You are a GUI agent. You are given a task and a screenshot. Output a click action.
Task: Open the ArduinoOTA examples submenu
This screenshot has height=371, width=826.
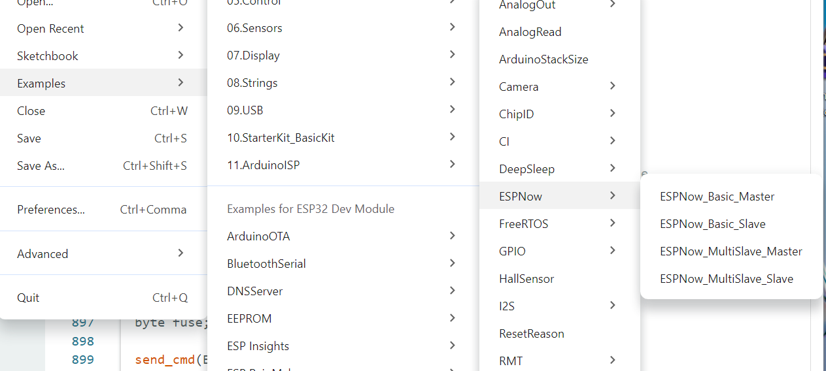coord(258,236)
